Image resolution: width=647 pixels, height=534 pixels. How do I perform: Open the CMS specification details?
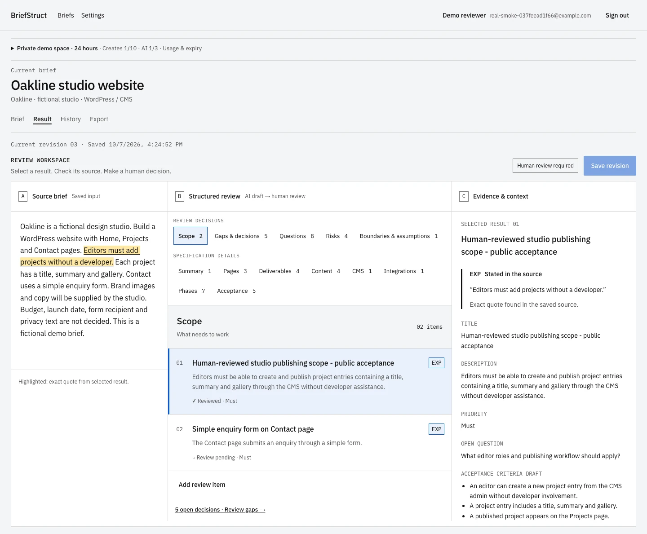click(x=362, y=271)
